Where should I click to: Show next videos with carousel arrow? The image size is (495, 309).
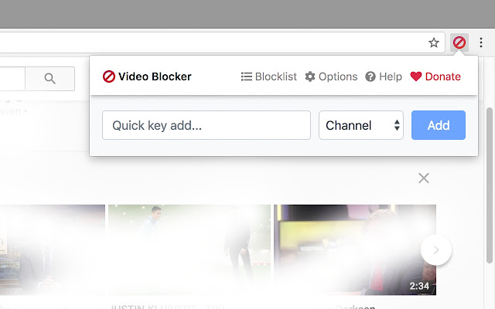(x=436, y=250)
